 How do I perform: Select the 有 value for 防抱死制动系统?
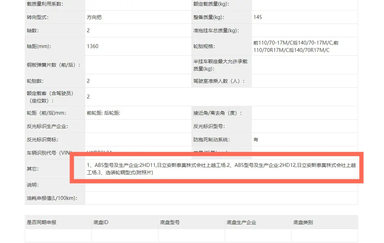256,140
